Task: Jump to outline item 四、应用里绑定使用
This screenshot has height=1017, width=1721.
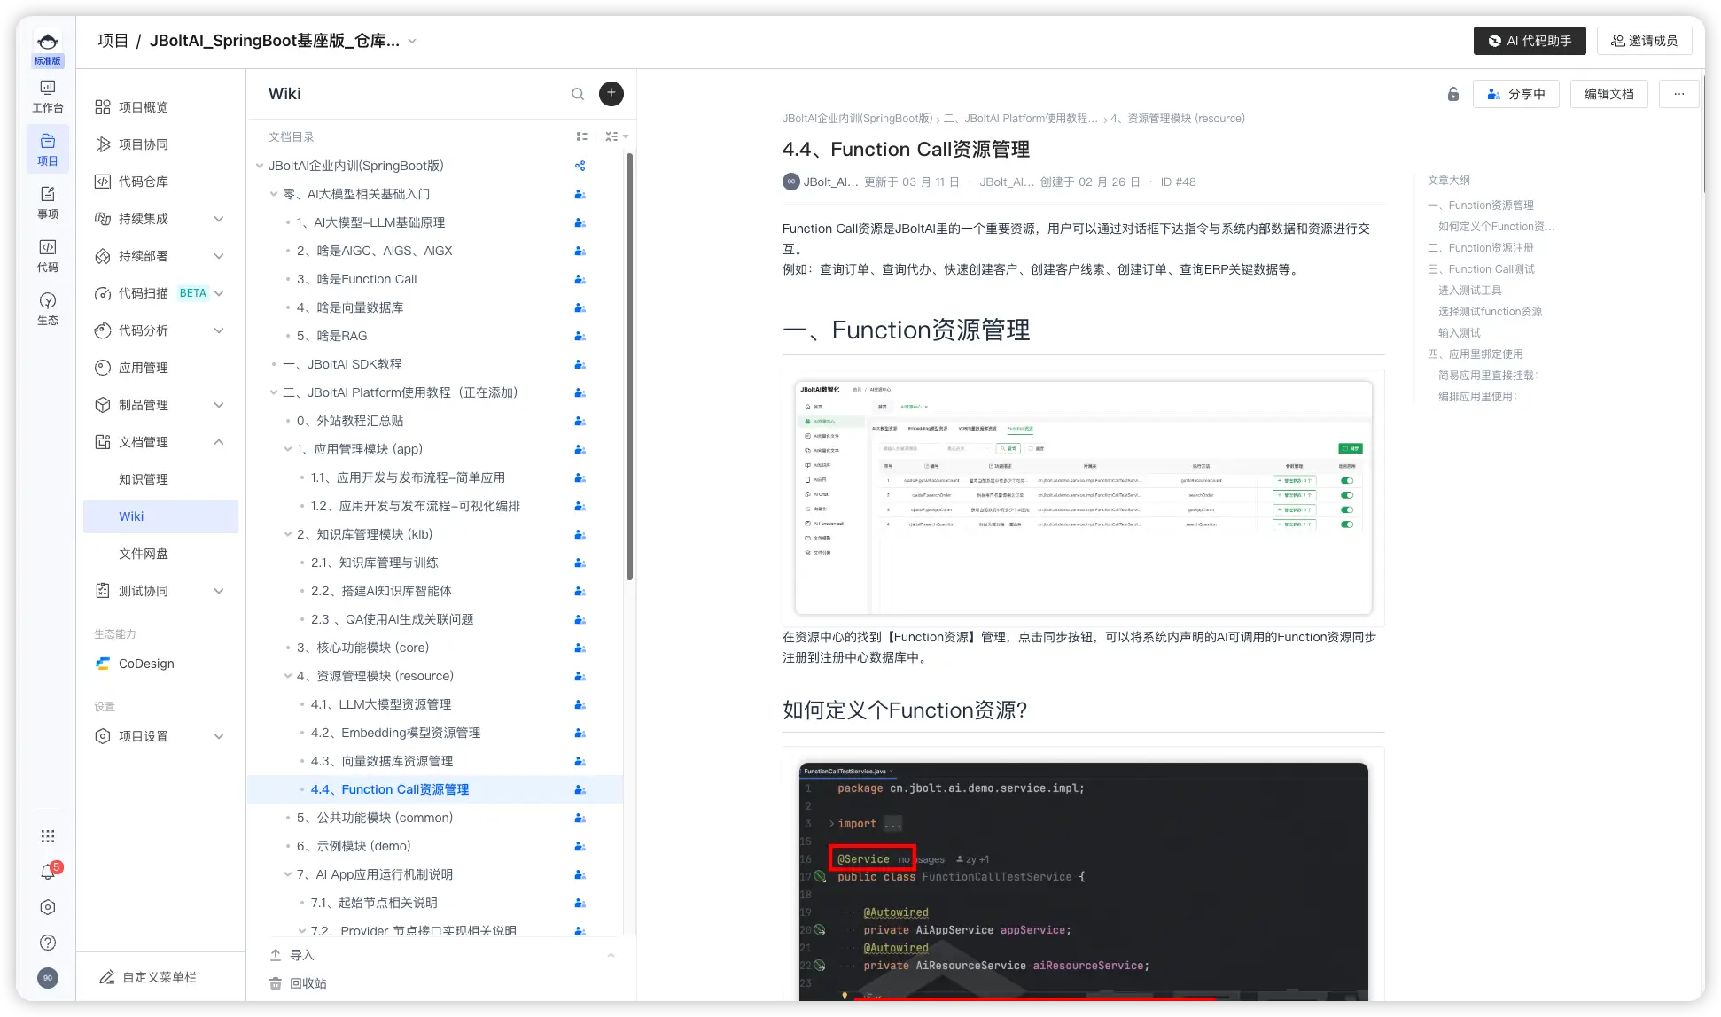Action: coord(1476,354)
